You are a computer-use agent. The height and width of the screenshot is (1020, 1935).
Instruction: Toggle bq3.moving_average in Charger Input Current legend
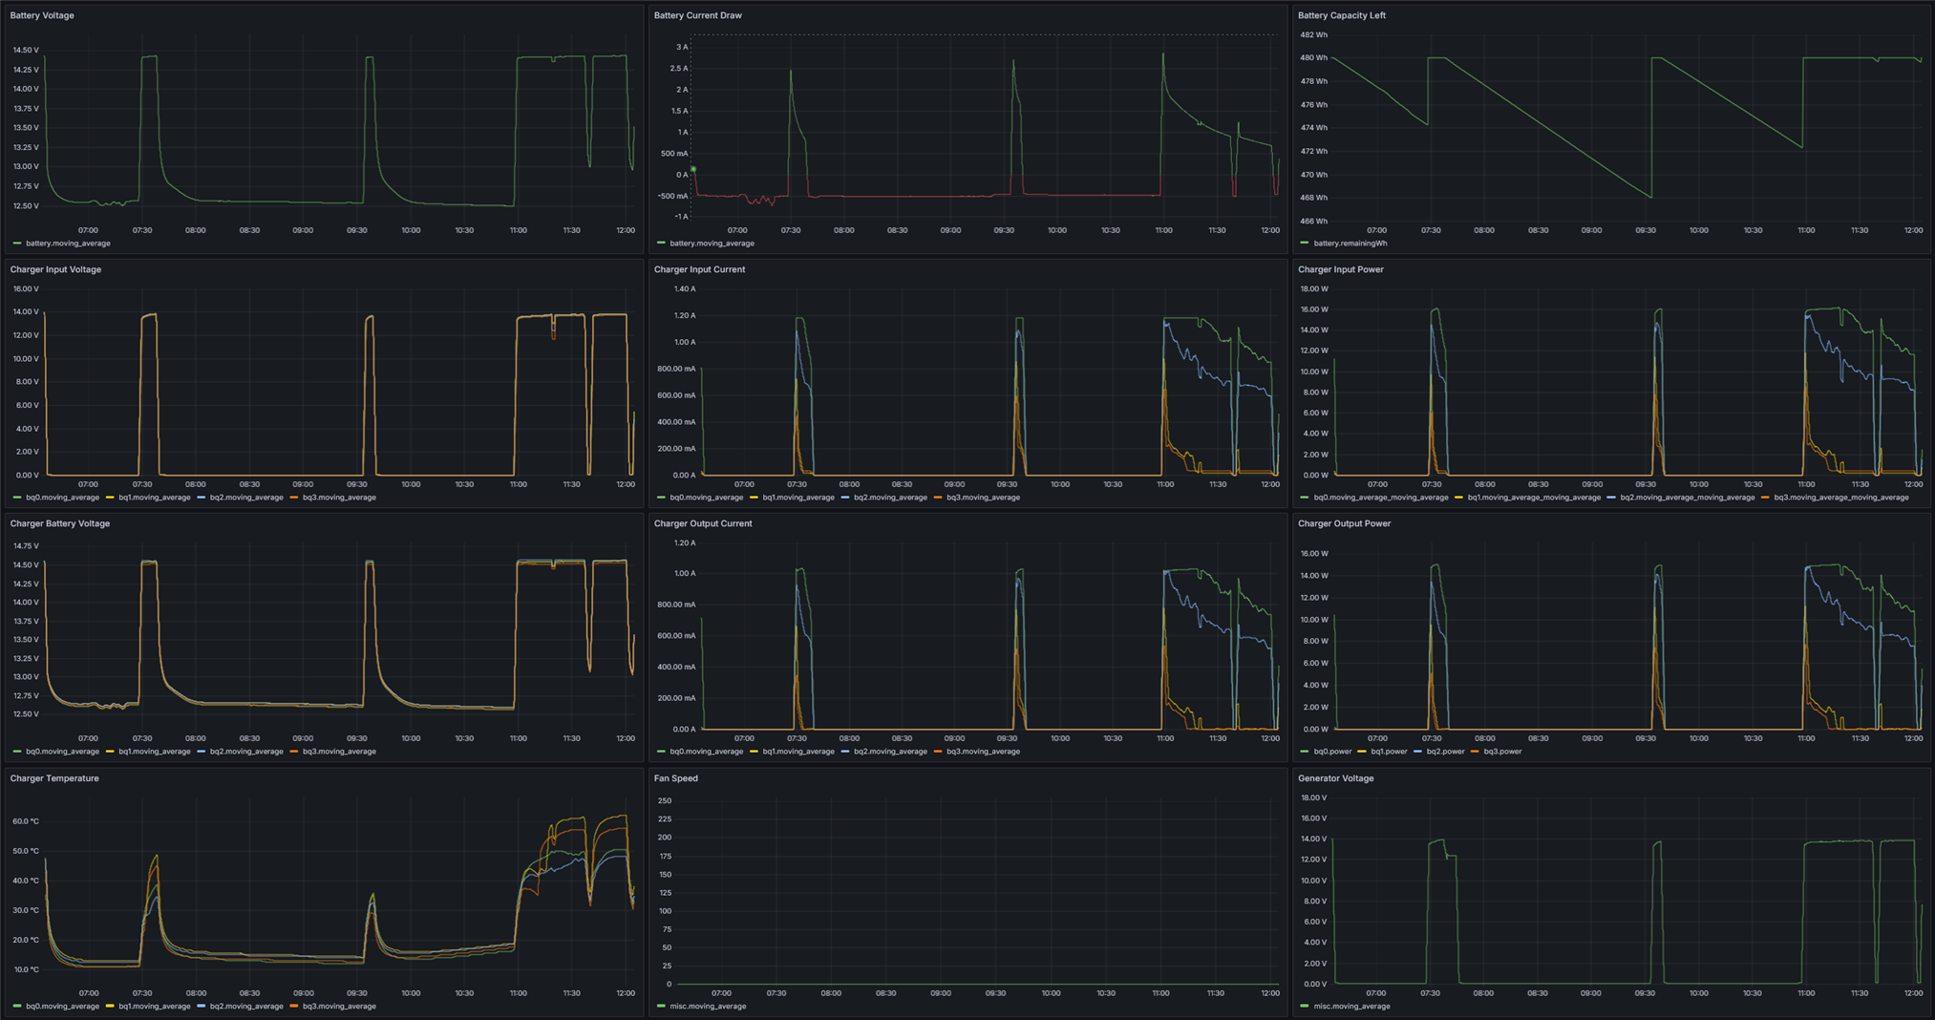[983, 498]
